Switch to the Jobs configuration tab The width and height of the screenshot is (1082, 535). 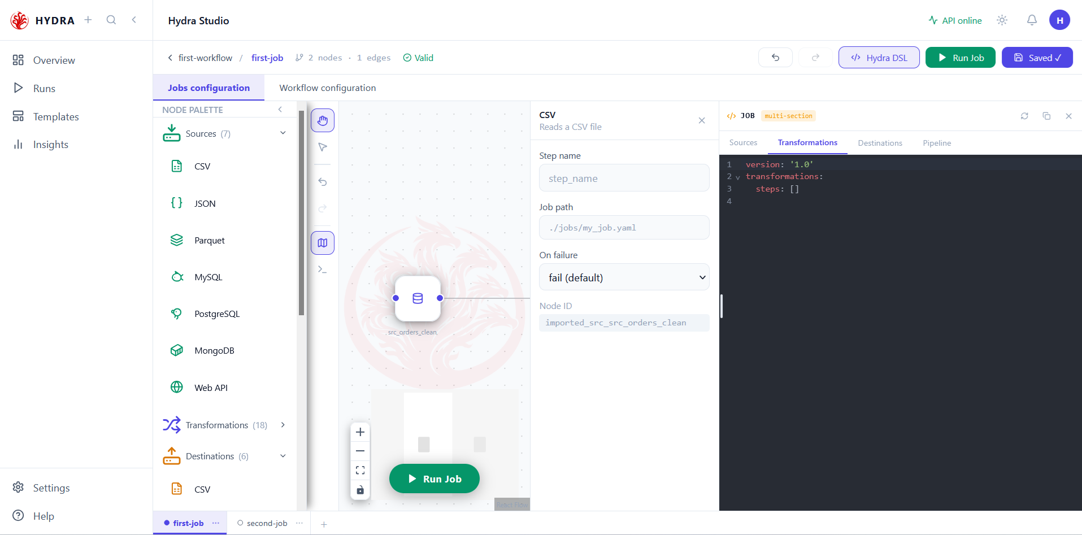[208, 88]
